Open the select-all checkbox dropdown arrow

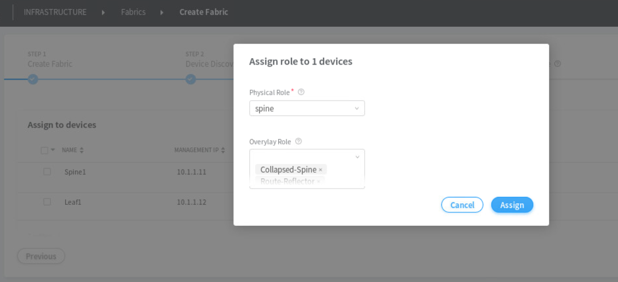[53, 150]
